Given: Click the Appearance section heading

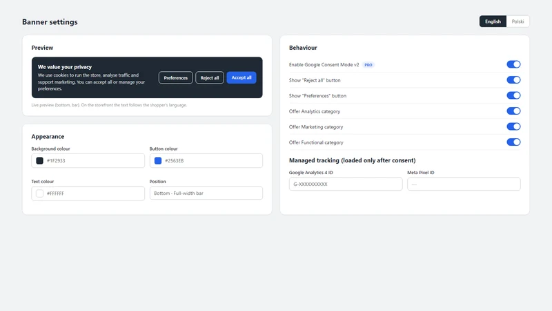Looking at the screenshot, I should 48,136.
